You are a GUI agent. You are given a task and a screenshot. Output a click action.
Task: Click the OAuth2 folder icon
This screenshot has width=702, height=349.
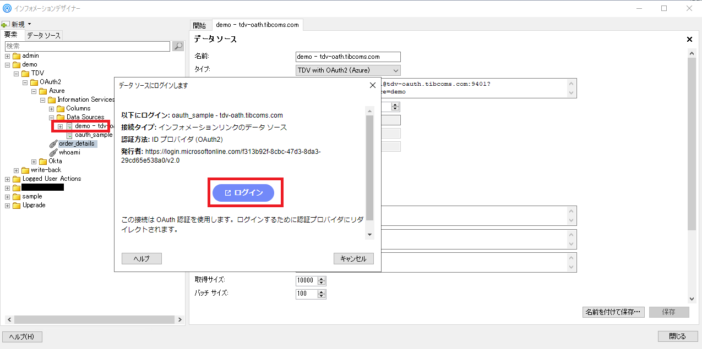pyautogui.click(x=34, y=82)
